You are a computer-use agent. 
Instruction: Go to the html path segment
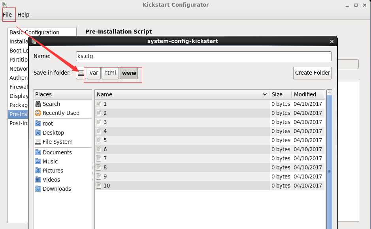tap(110, 73)
